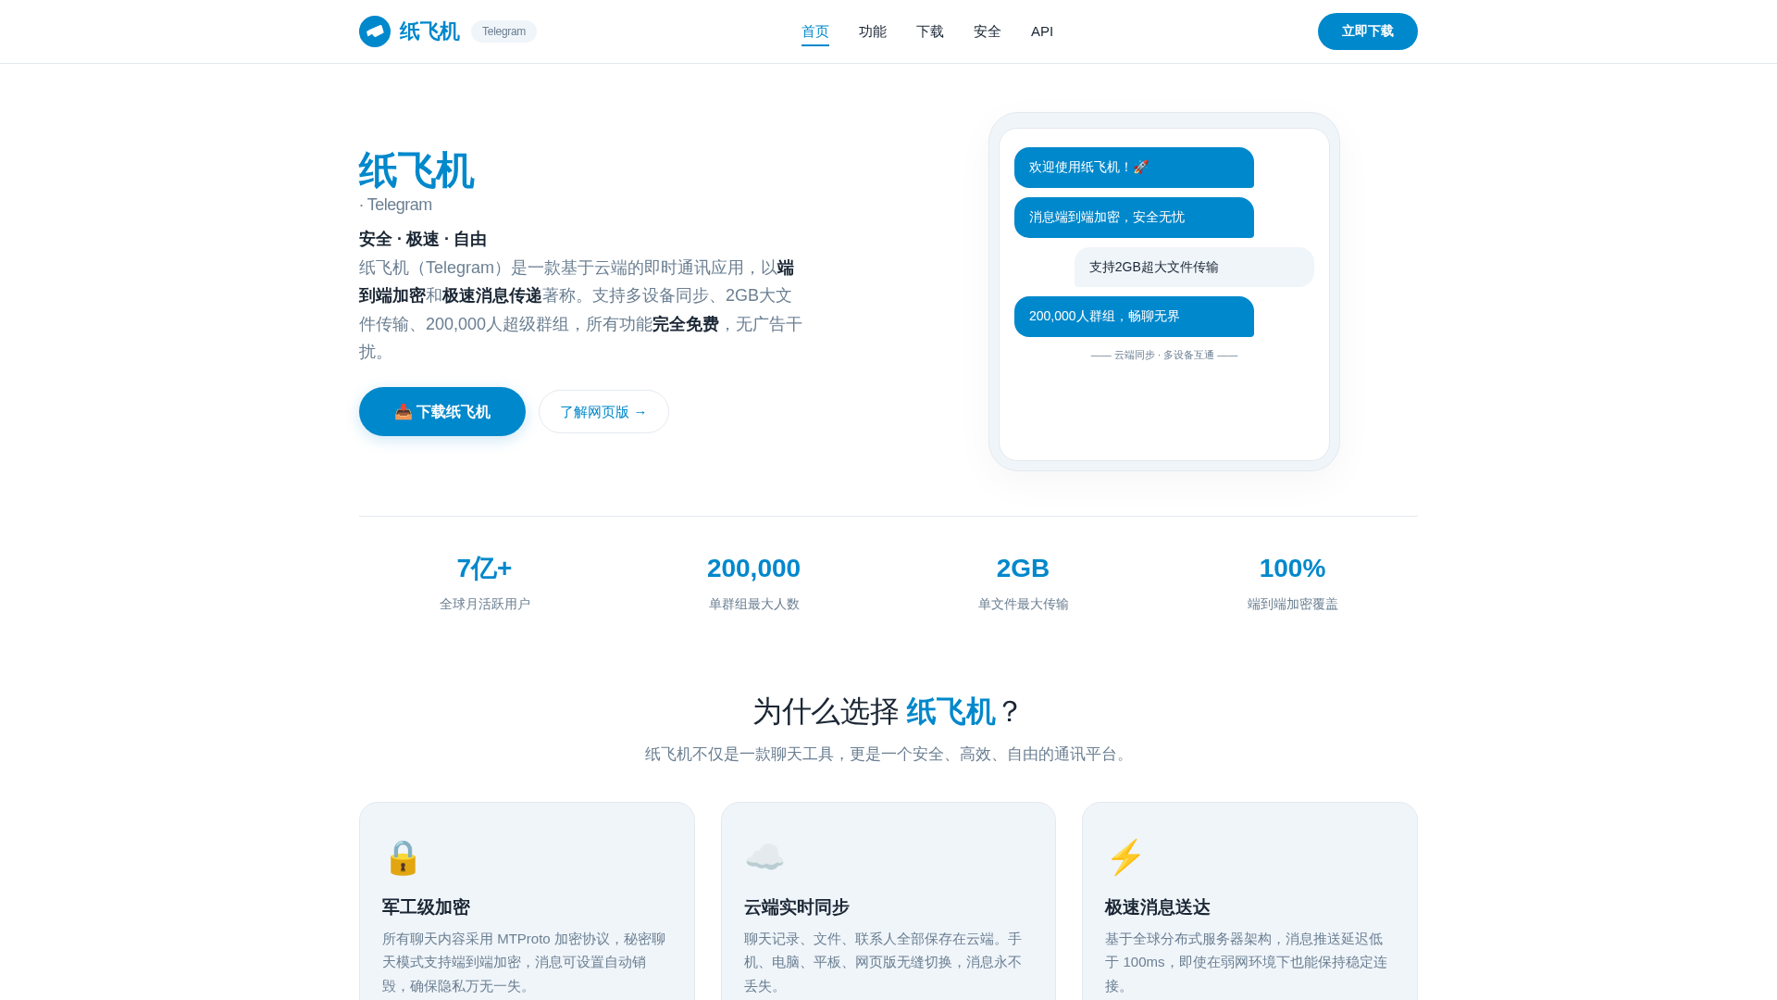
Task: Click the 立即下载 button in header
Action: [1368, 31]
